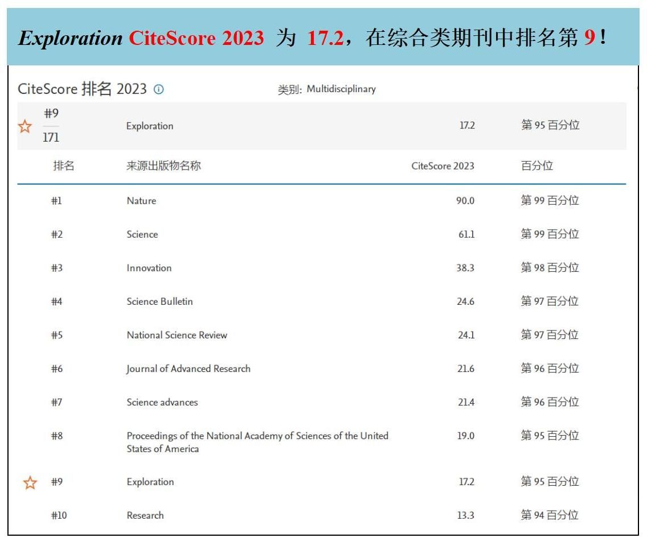Screen dimensions: 647x542
Task: Click the Multidisciplinary category label
Action: click(x=341, y=89)
